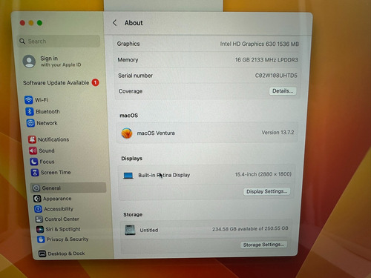Click the General gear icon
The image size is (371, 278).
[x=36, y=188]
